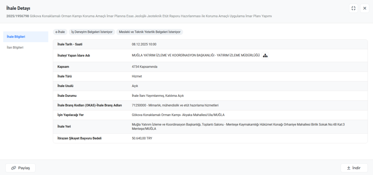Viewport: 373px width, 175px height.
Task: Click the organization hierarchy icon beside the idare name
Action: (x=265, y=55)
